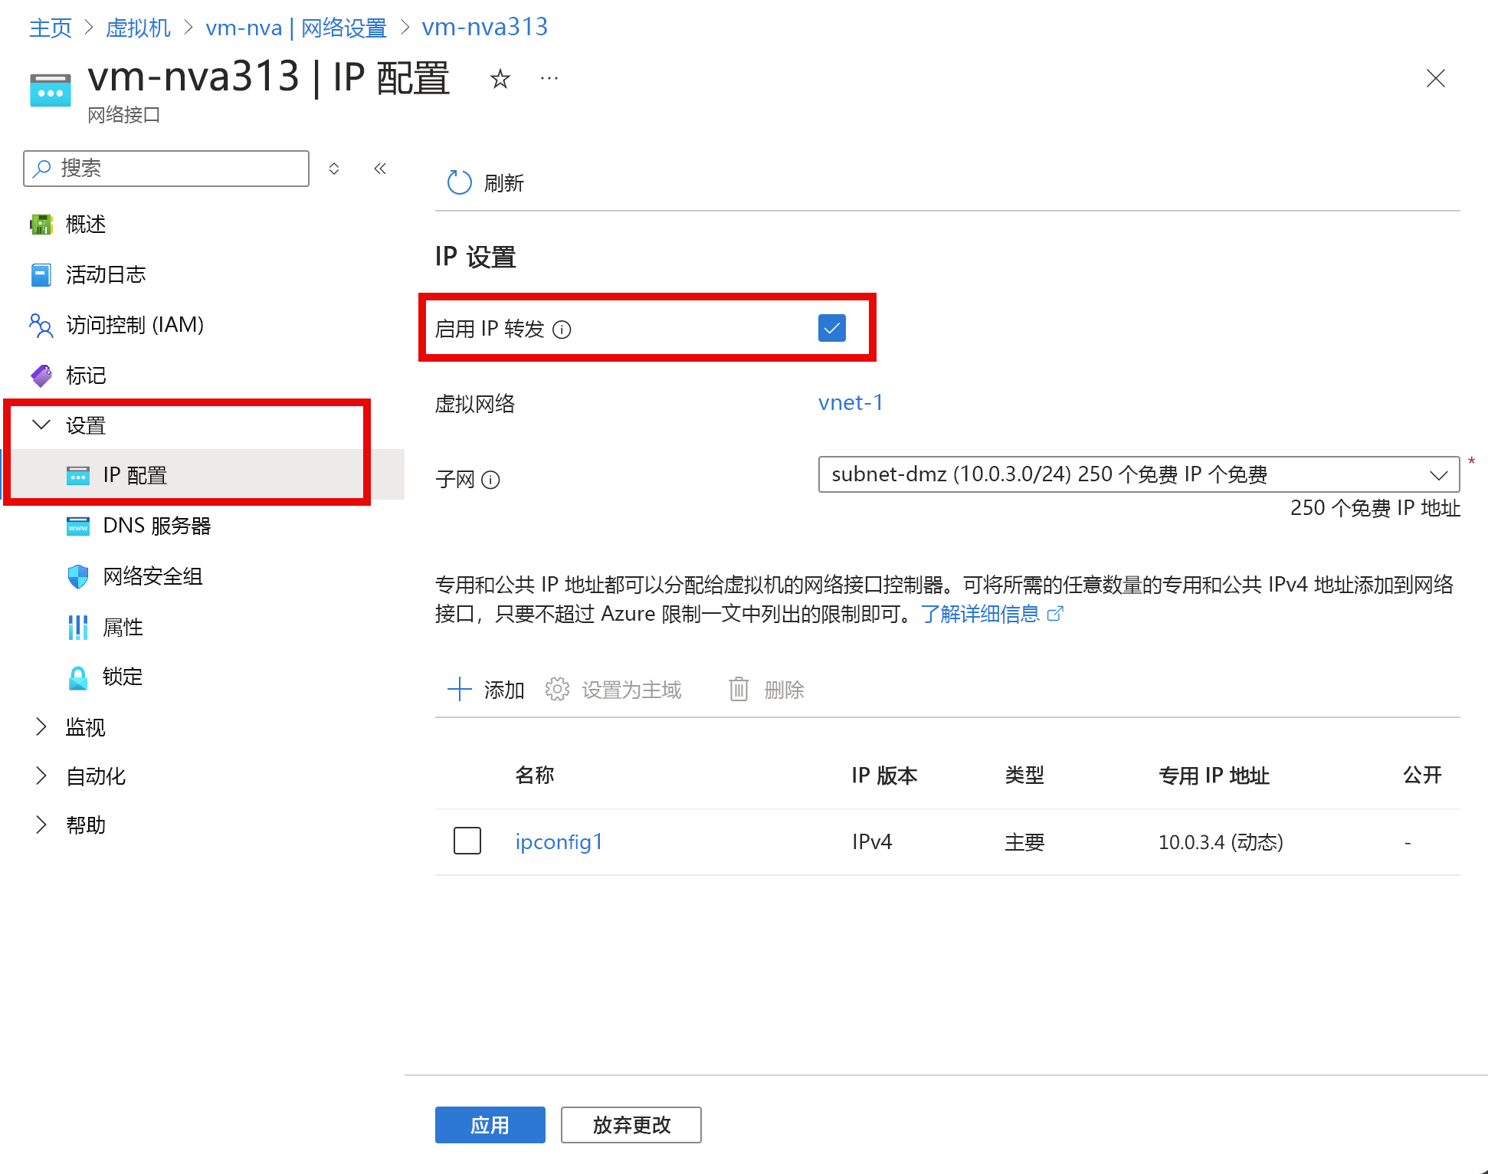The image size is (1488, 1174).
Task: Go to the DNS 服务器 menu item
Action: (x=156, y=526)
